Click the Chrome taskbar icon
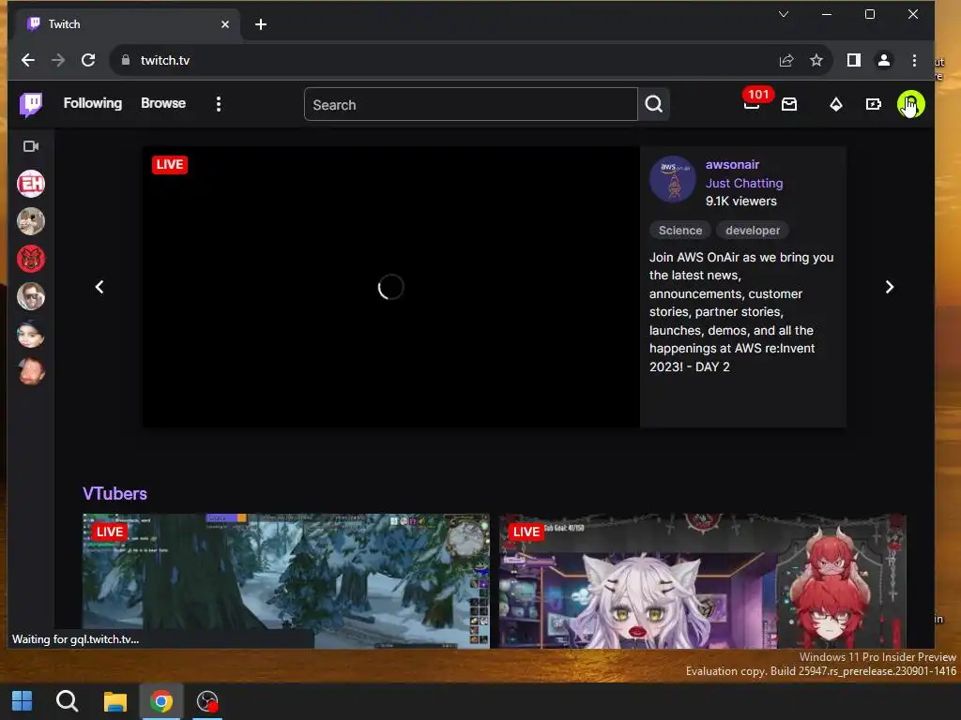 161,701
